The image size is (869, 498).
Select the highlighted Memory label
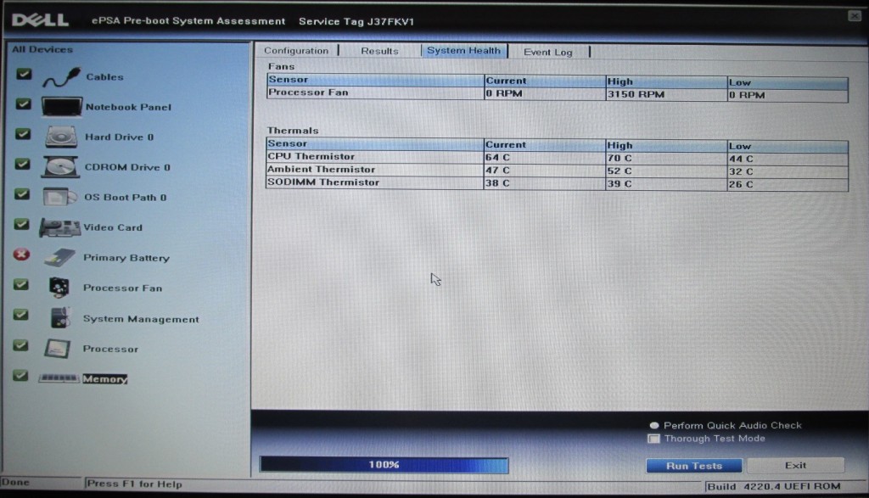click(104, 379)
